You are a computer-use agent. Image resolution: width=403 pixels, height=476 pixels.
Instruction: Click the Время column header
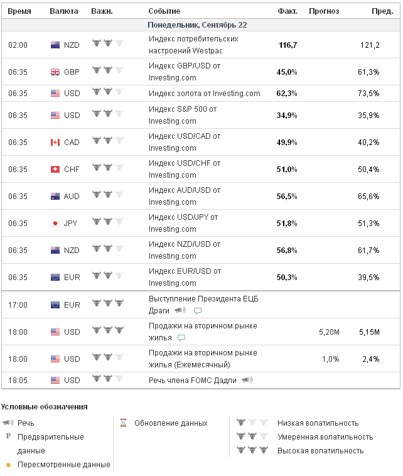click(19, 11)
